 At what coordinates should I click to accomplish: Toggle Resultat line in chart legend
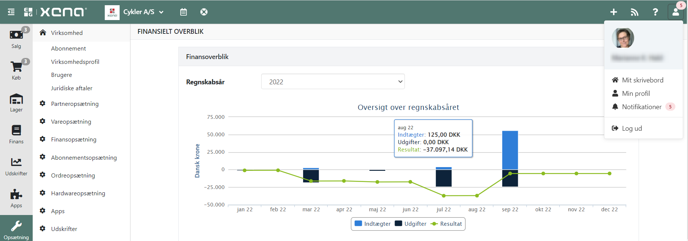(446, 224)
